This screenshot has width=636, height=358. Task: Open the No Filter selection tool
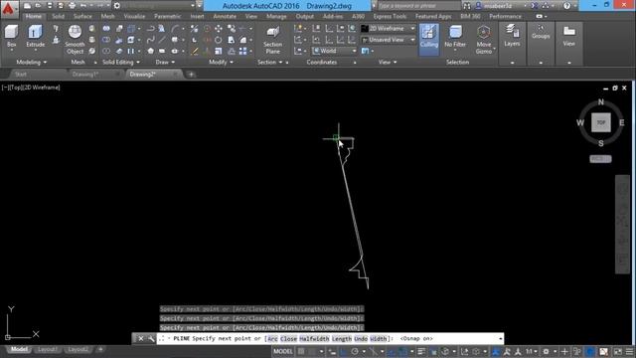coord(455,37)
